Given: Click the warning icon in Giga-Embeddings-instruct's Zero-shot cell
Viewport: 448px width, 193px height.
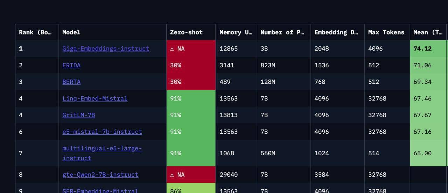Looking at the screenshot, I should point(172,49).
